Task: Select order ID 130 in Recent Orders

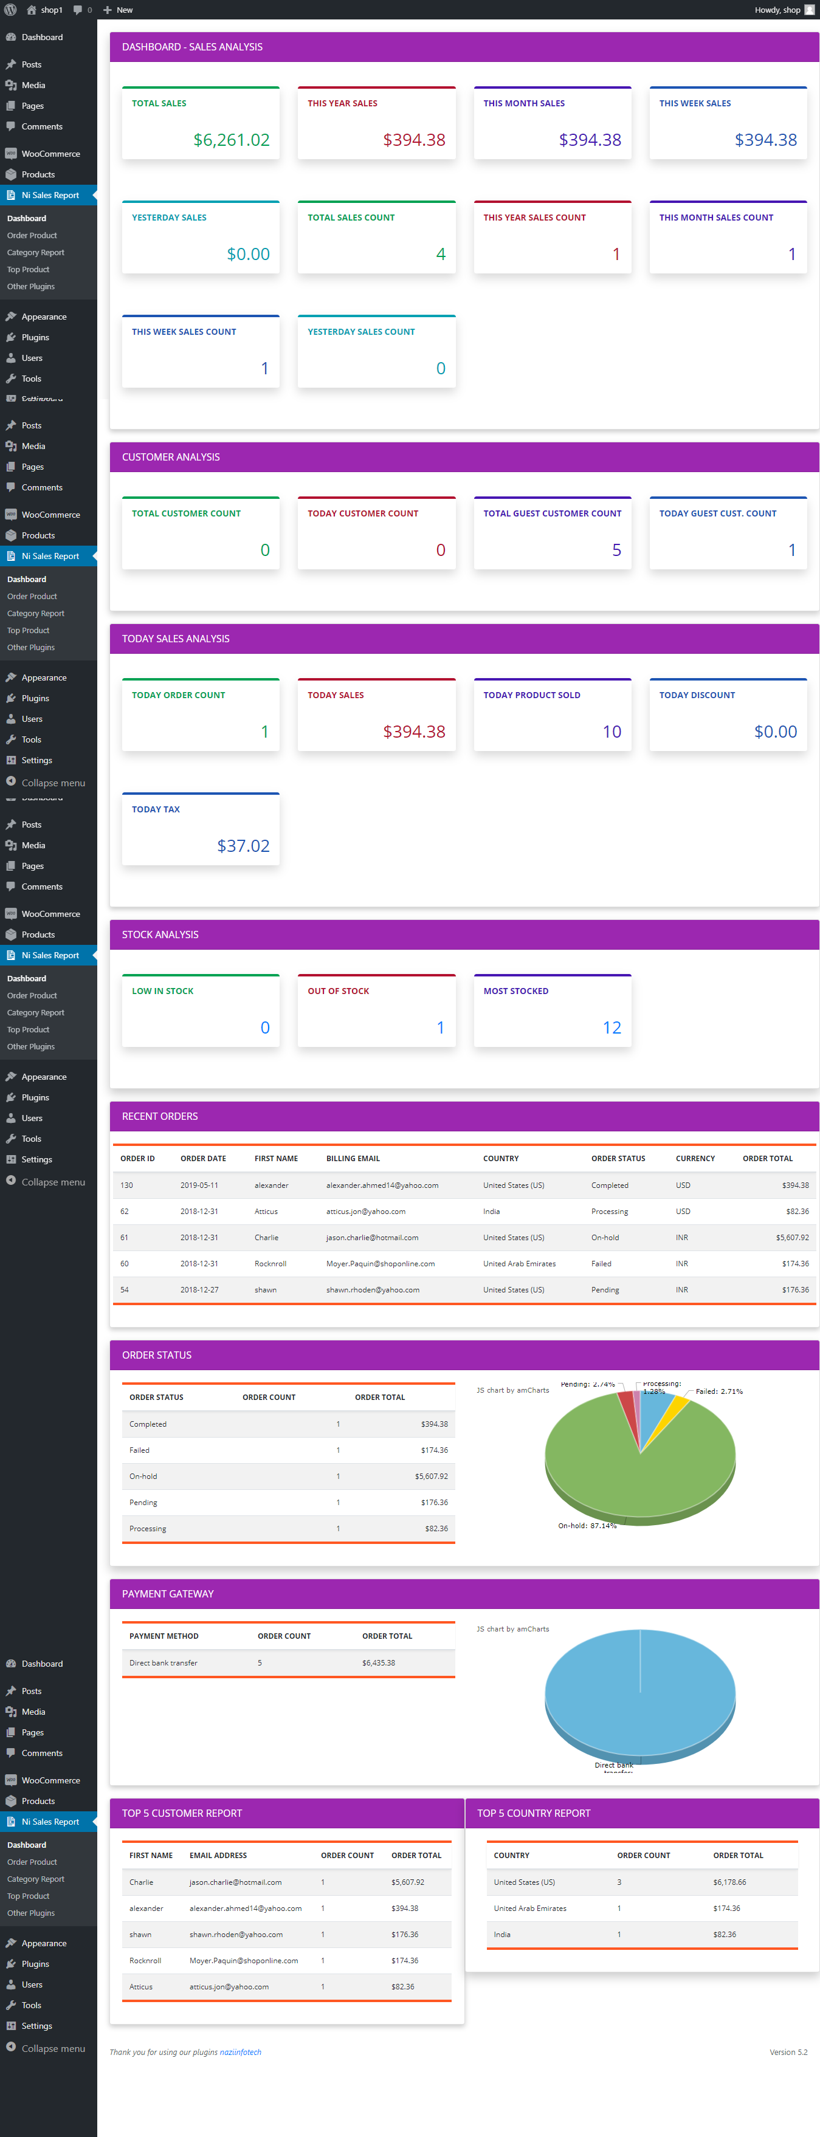Action: (126, 1185)
